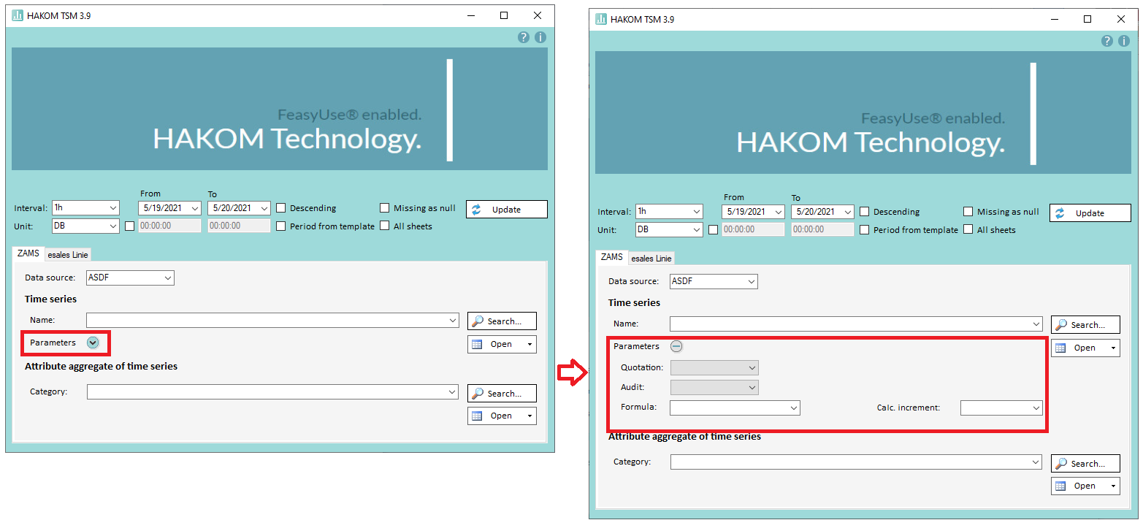This screenshot has width=1143, height=520.
Task: Click Update button in right window
Action: click(1090, 213)
